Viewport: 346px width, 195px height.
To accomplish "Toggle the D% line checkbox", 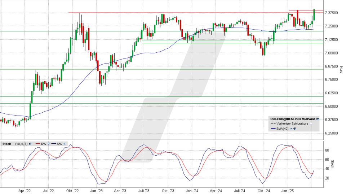I will [49, 144].
